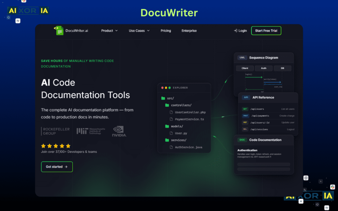Click the PUT badge on /api/users/:id
The width and height of the screenshot is (338, 211).
click(x=245, y=123)
